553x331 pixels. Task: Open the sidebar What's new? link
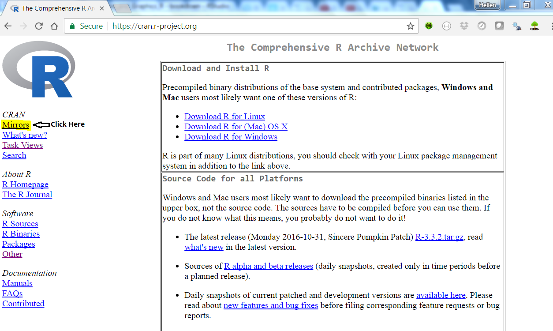point(25,135)
